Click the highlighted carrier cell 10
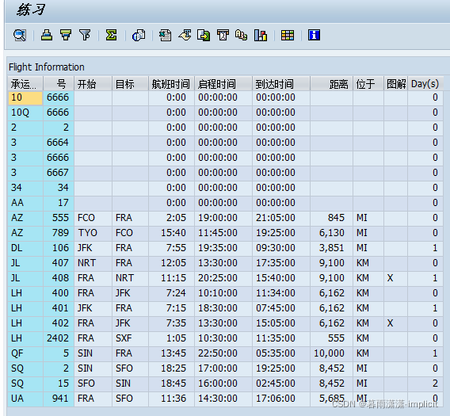450x416 pixels. (x=25, y=97)
